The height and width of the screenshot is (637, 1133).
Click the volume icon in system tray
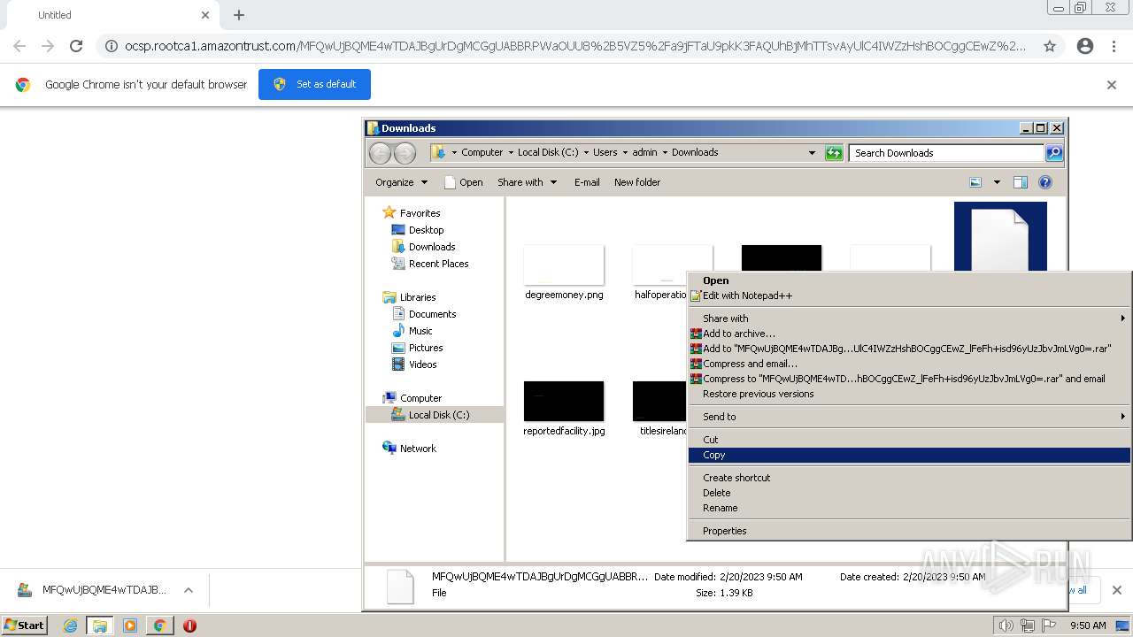point(1006,625)
